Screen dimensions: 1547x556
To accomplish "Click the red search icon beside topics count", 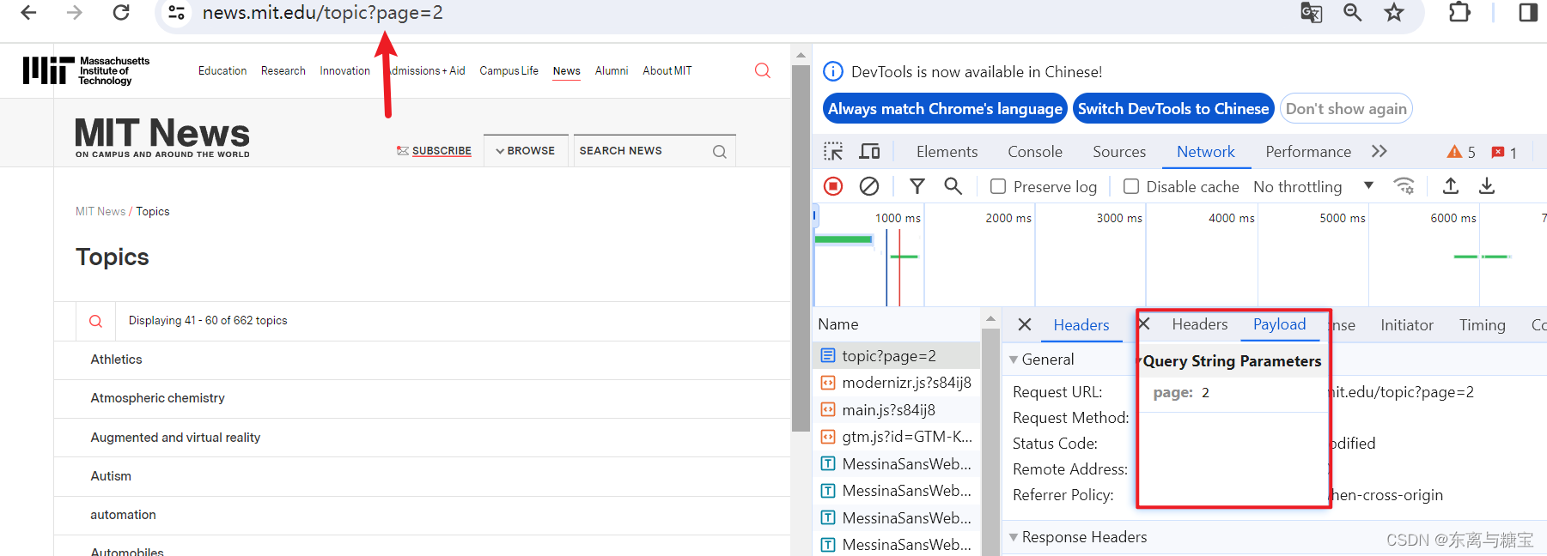I will click(x=95, y=321).
